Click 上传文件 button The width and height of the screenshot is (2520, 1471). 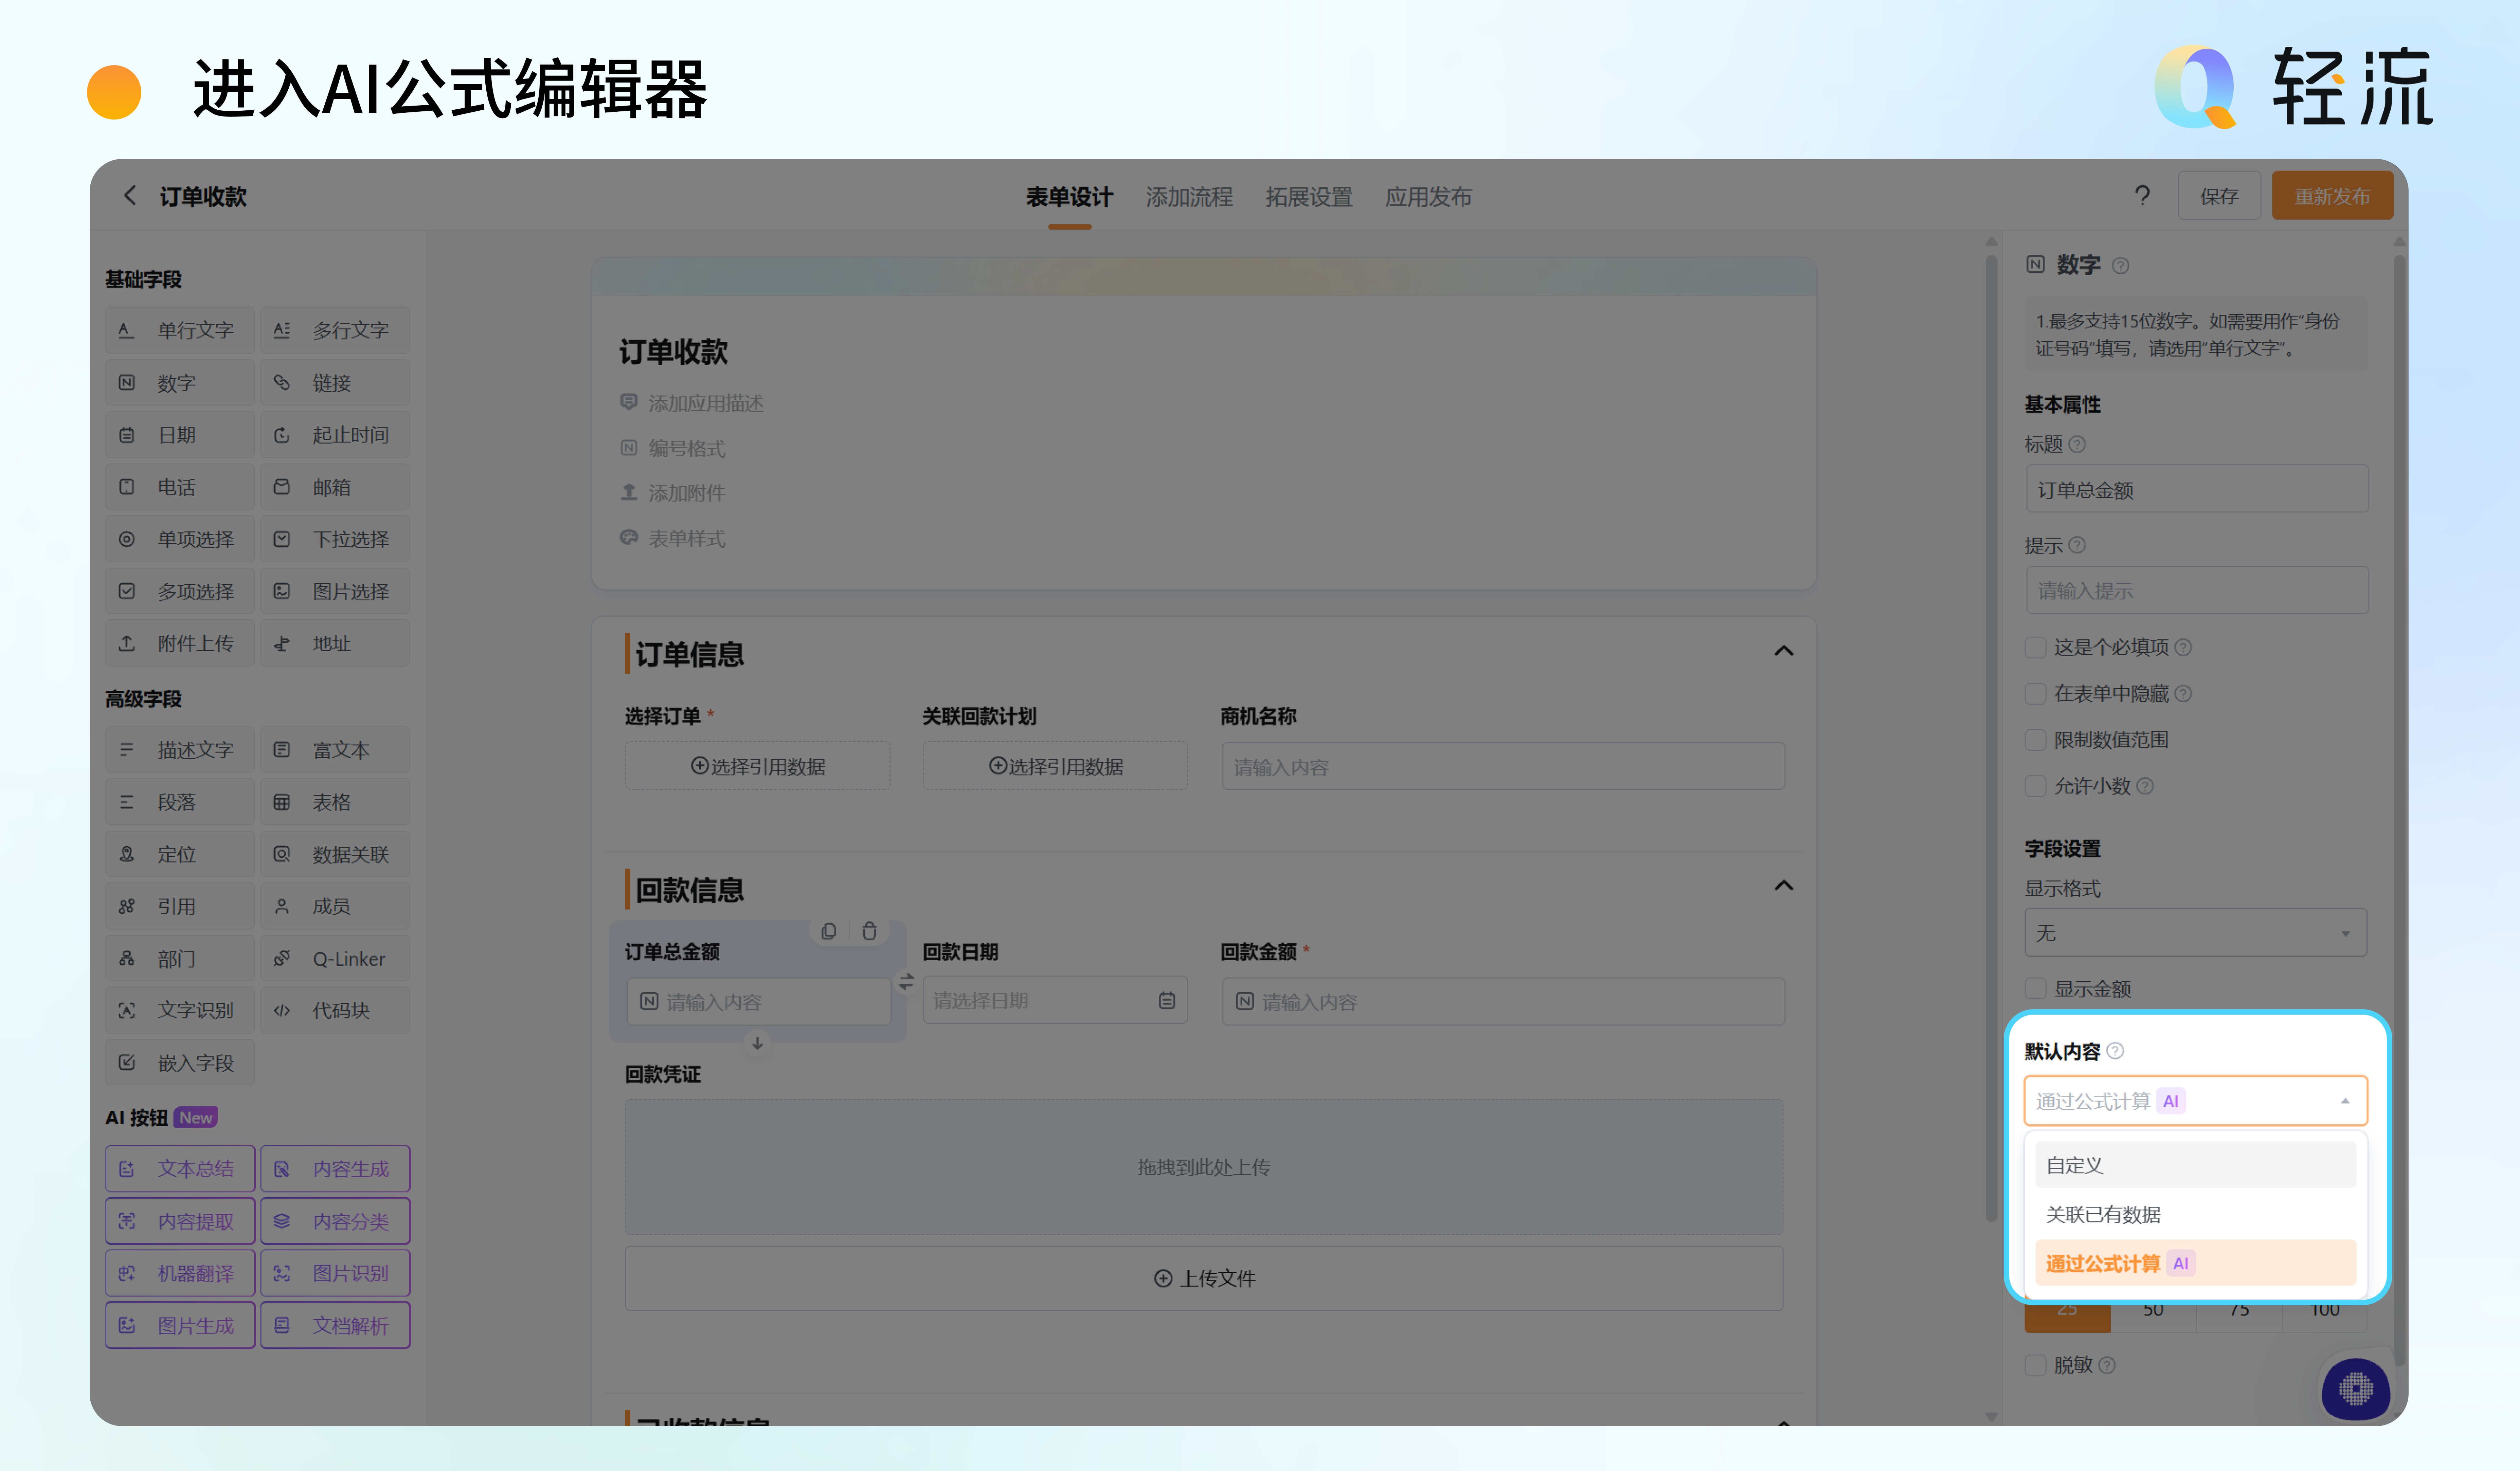coord(1204,1278)
